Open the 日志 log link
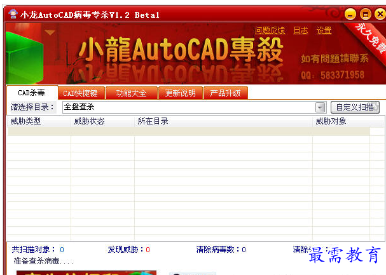The height and width of the screenshot is (275, 386). 301,30
